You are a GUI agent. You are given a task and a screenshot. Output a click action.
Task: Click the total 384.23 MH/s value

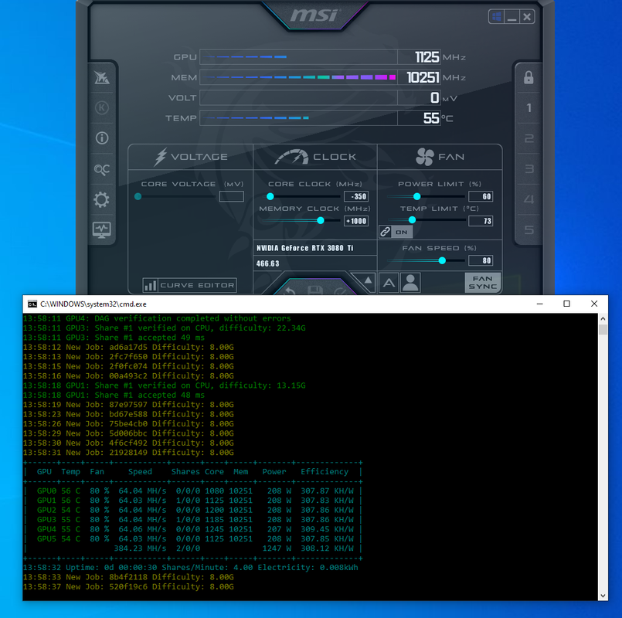pos(140,548)
